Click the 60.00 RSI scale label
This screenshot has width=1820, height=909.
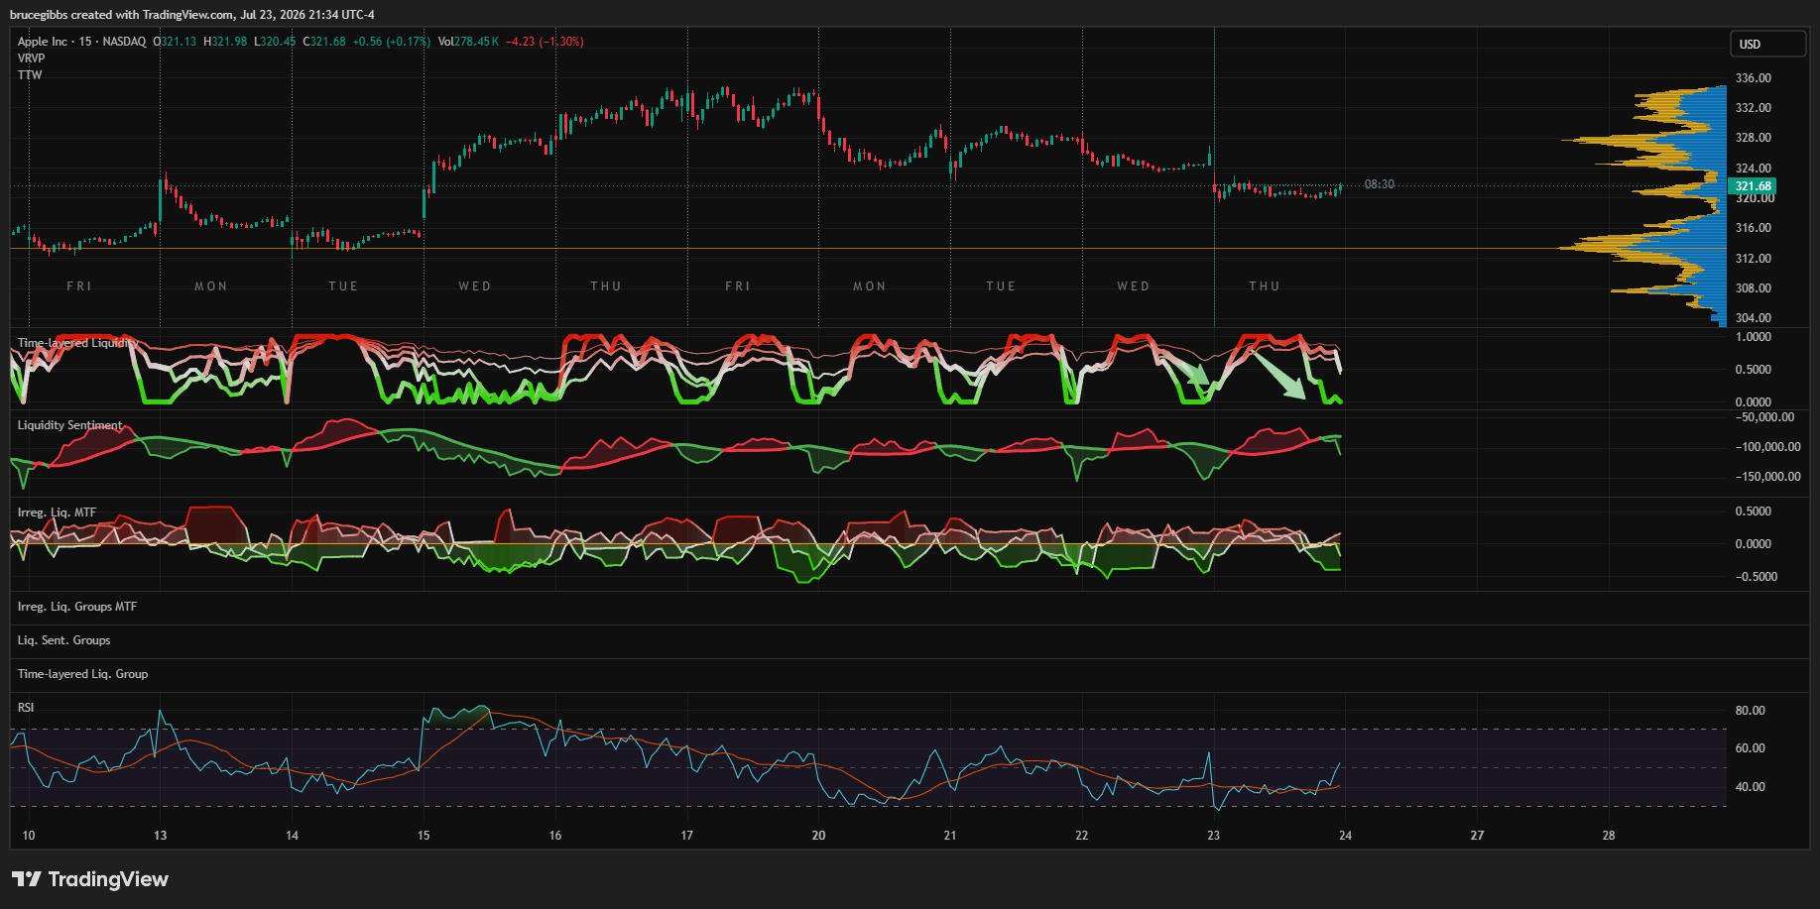tap(1750, 748)
